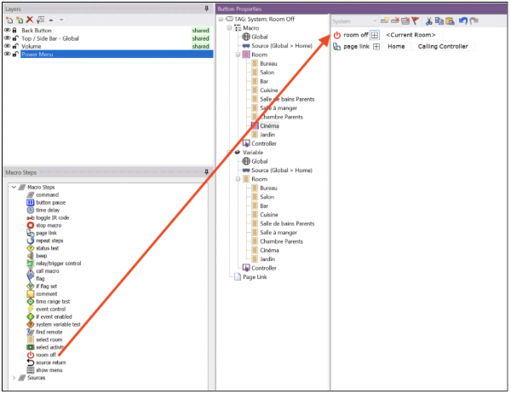Select the Cinéma room under Macro
Screen dimensions: 511x394
[269, 125]
